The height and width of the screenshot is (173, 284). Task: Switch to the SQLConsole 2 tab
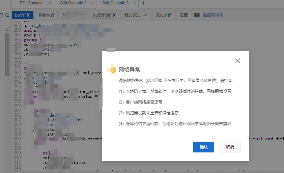click(73, 3)
